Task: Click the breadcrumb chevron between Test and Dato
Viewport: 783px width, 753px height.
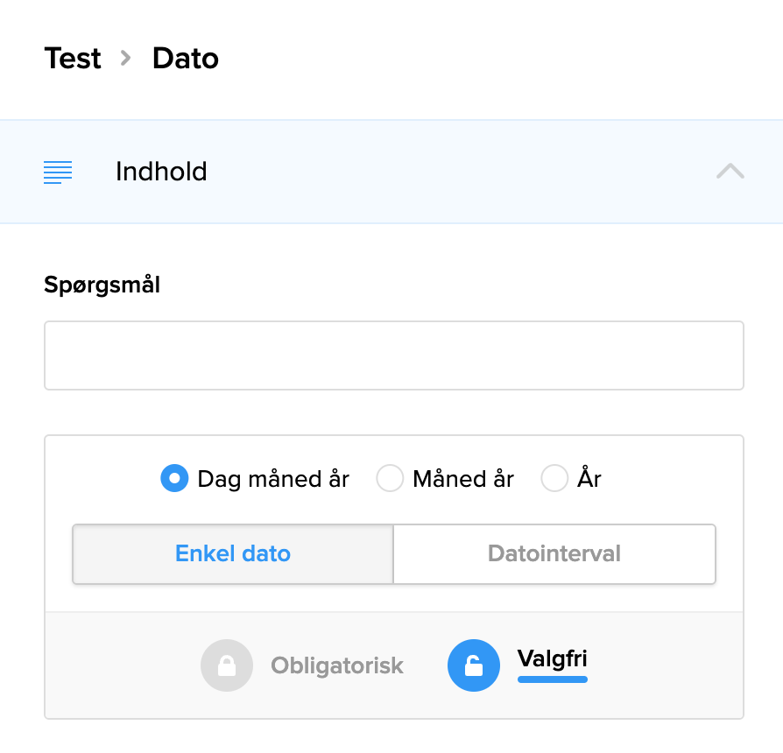Action: 125,59
